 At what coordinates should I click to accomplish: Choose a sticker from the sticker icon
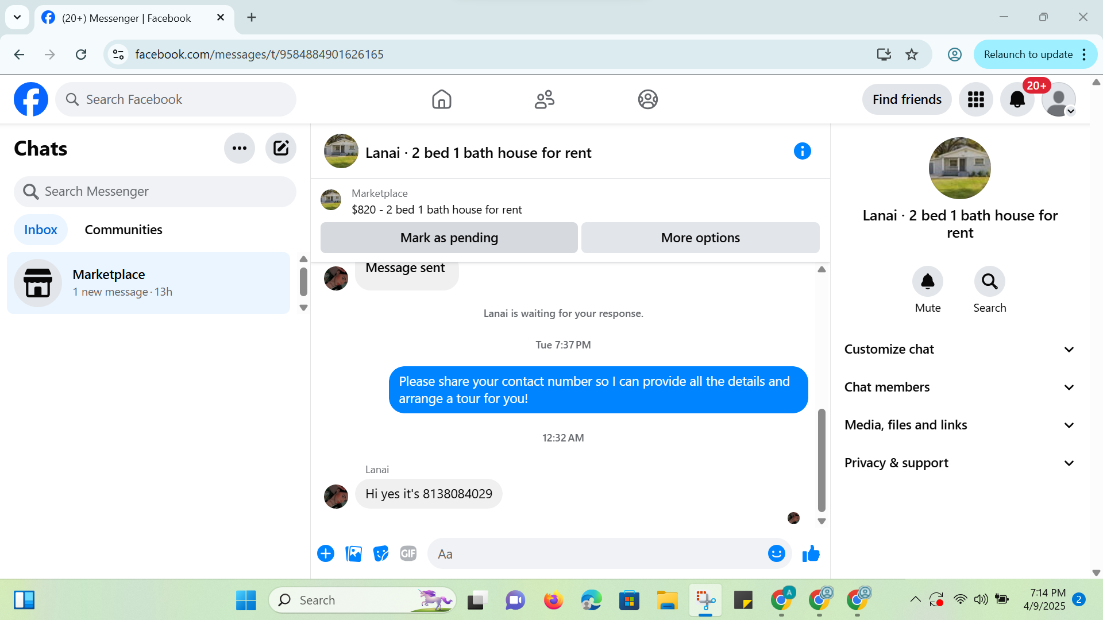[x=381, y=553]
